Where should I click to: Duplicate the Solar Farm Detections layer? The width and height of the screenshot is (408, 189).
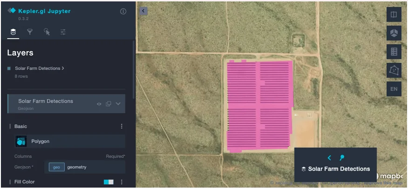(109, 104)
